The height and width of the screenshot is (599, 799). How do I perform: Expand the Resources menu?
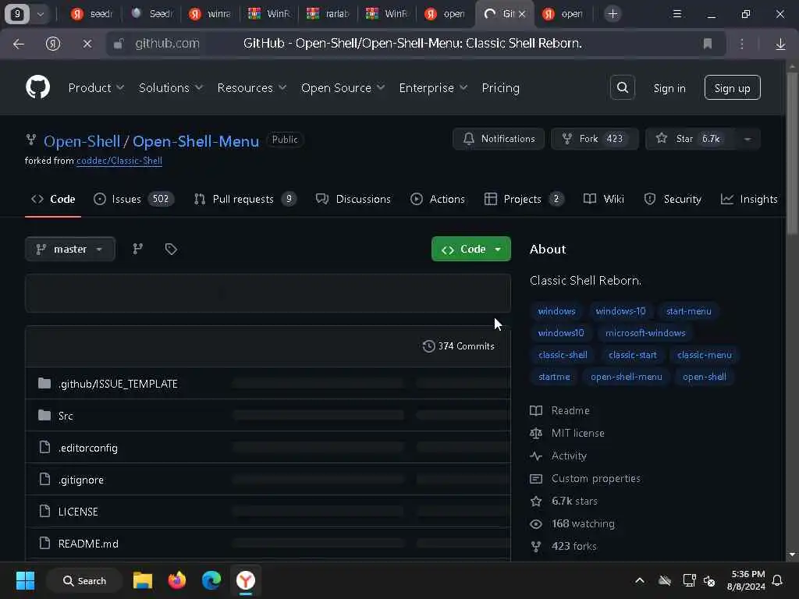click(x=252, y=87)
